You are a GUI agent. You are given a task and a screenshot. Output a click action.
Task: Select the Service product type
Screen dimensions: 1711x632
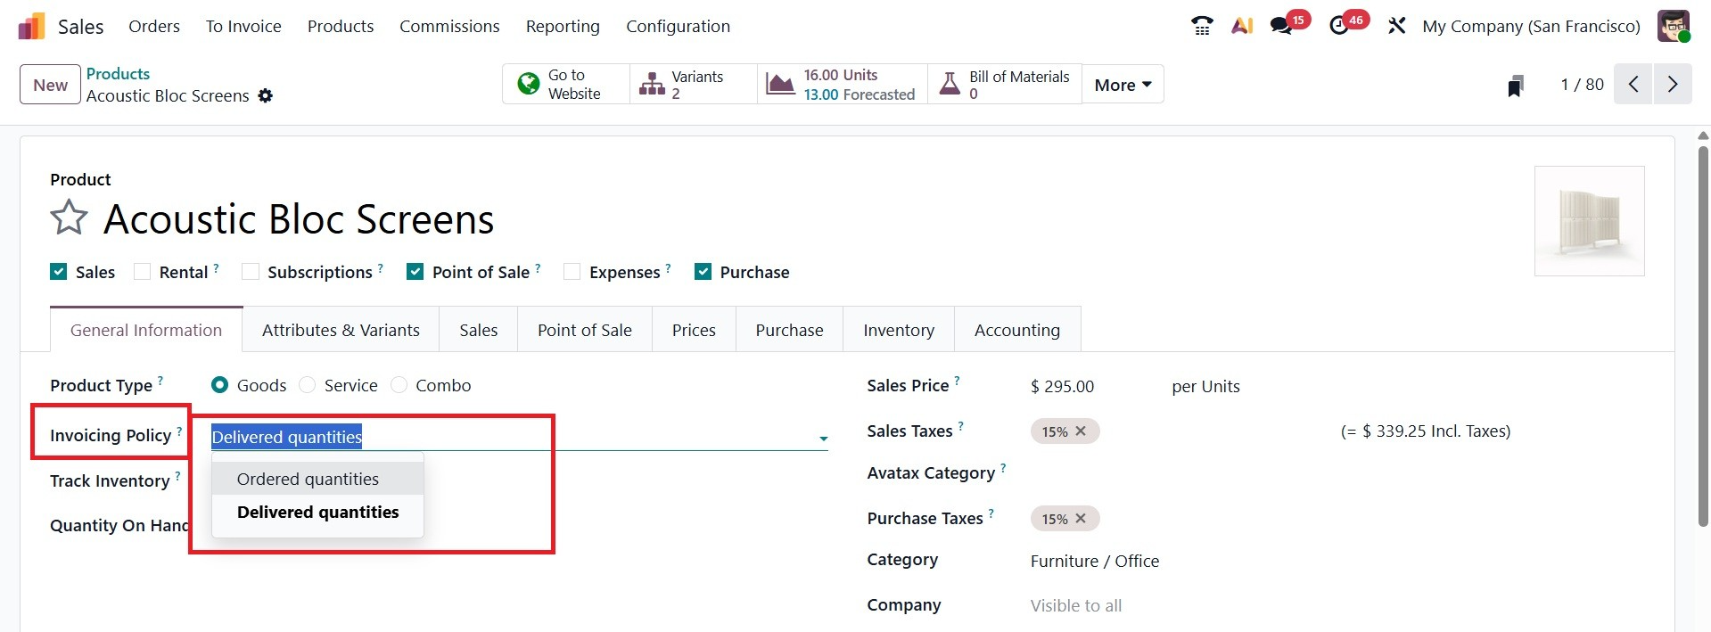point(308,385)
